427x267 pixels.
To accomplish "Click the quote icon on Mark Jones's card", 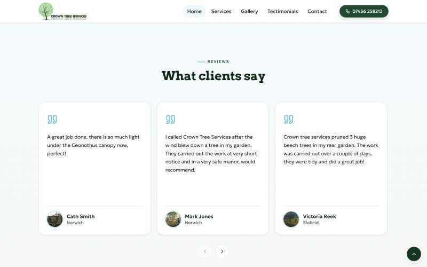I will pos(170,119).
